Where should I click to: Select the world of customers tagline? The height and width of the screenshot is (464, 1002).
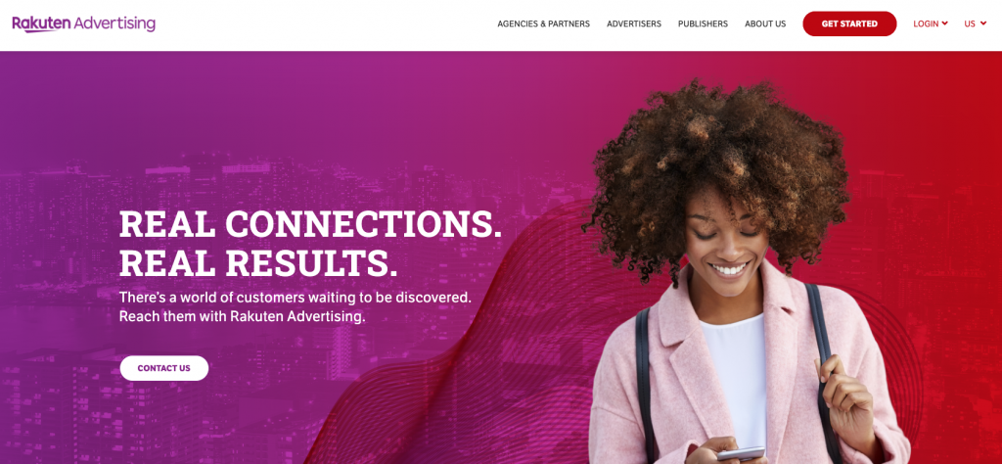[296, 298]
